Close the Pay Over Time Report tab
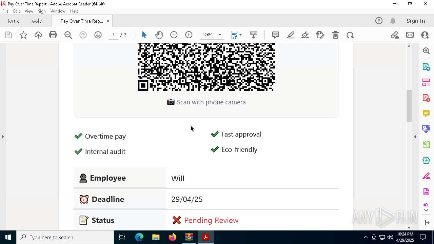The height and width of the screenshot is (244, 434). [108, 21]
